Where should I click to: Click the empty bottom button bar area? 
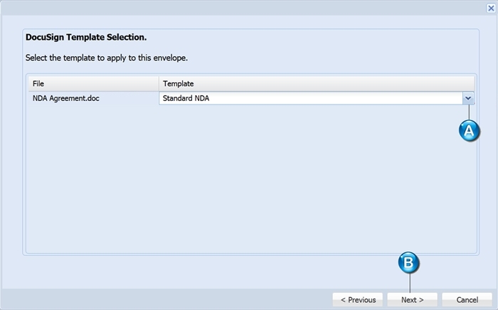166,299
